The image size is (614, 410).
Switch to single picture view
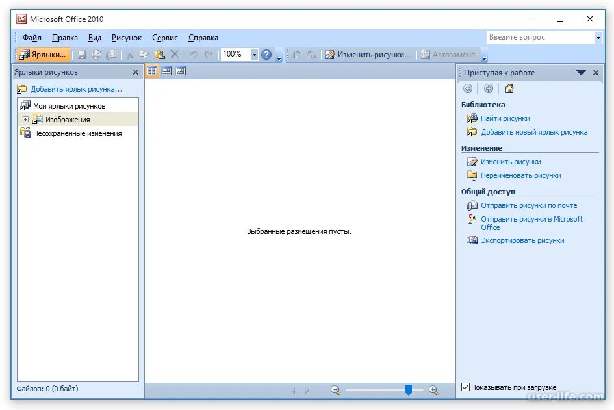click(181, 71)
